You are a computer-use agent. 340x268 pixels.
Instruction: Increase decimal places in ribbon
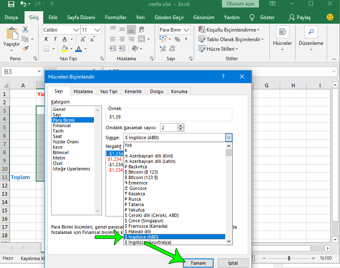[163, 49]
